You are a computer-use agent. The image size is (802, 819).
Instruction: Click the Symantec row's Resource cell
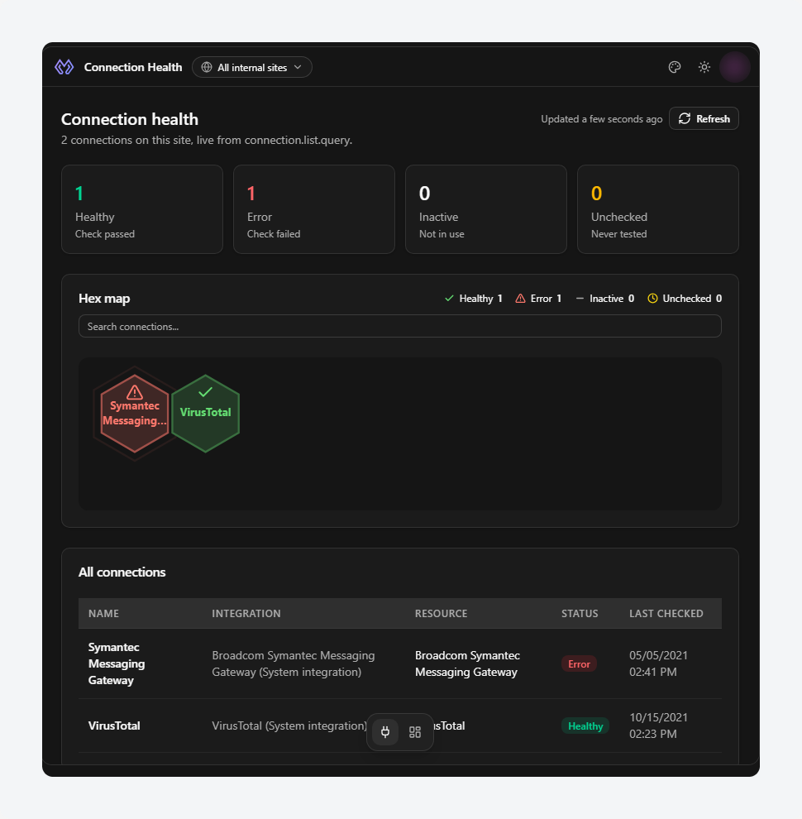point(467,663)
